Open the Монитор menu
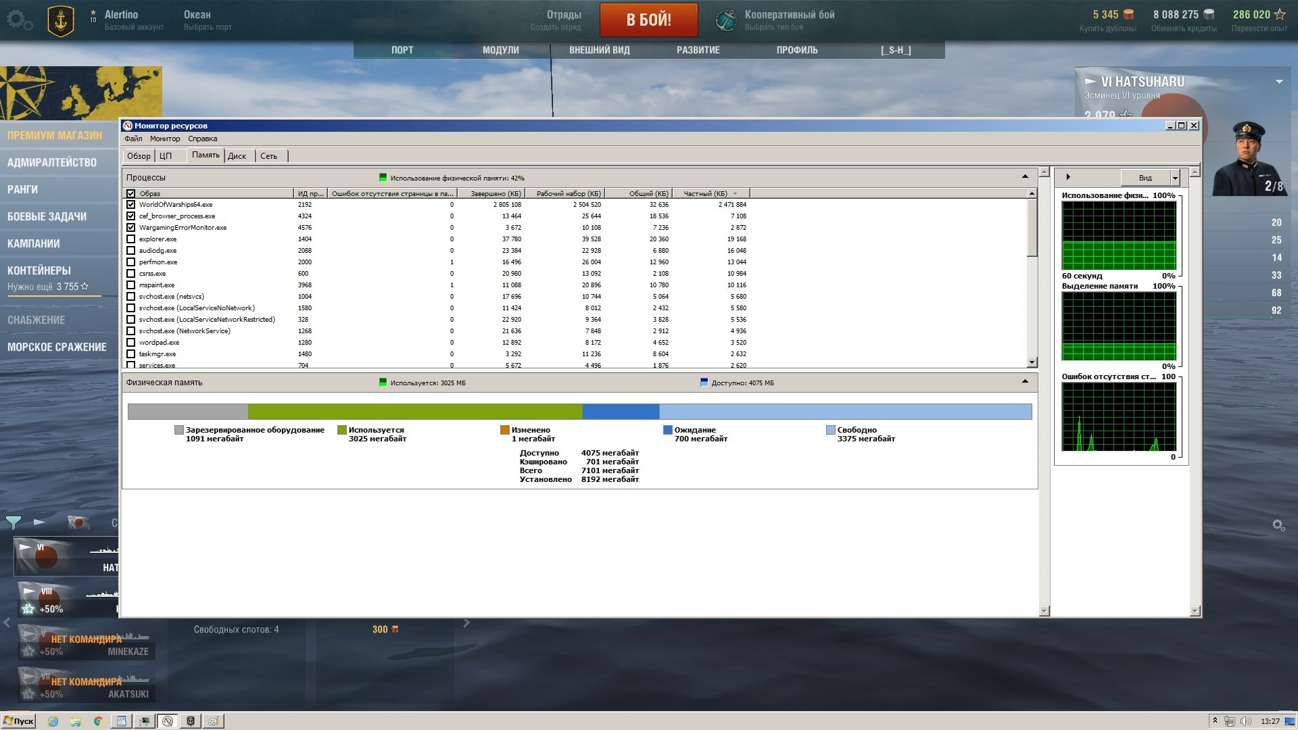This screenshot has width=1298, height=730. pos(165,139)
